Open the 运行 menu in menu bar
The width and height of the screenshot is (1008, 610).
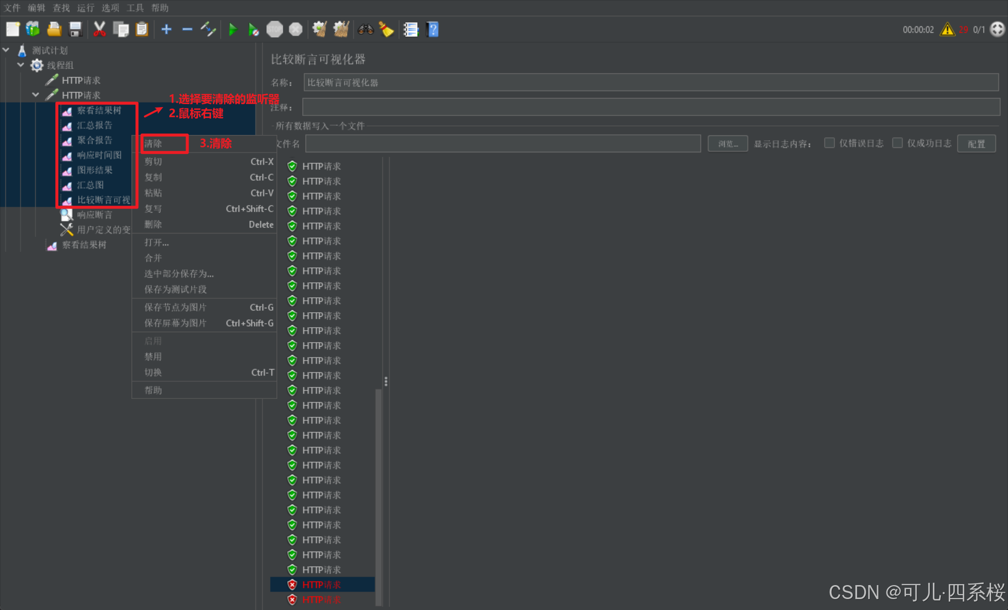(85, 7)
